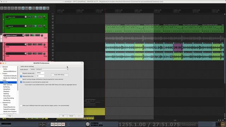
Task: Select Keyboard/Multitouch in the preferences tree
Action: coord(10,71)
